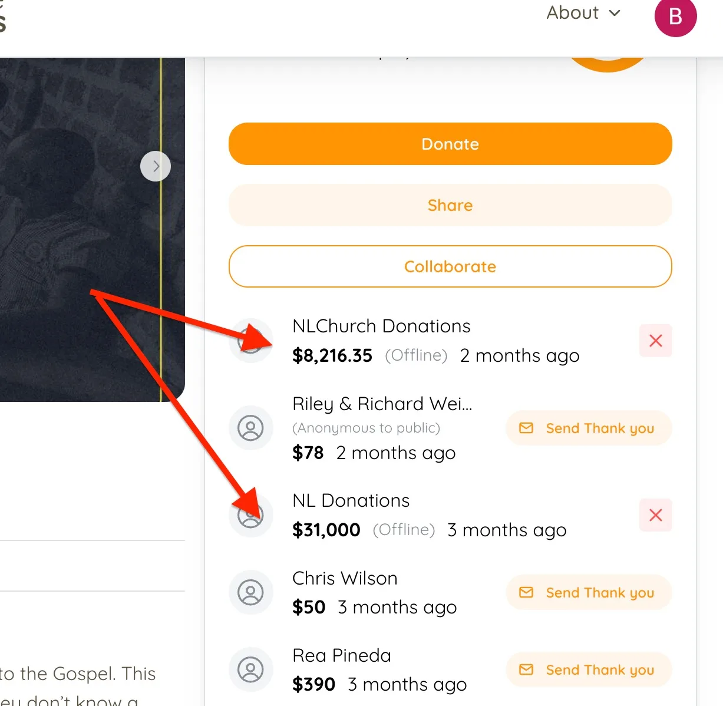Click Rea Pineda's donor avatar icon
723x706 pixels.
pyautogui.click(x=250, y=669)
